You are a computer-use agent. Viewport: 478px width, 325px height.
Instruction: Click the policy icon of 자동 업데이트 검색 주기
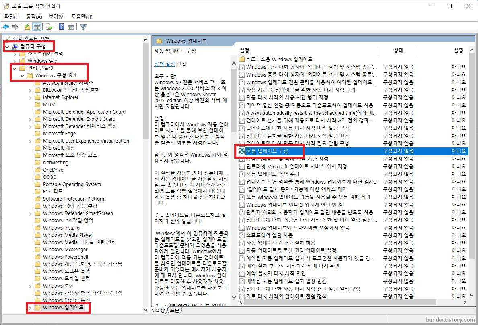[x=242, y=174]
